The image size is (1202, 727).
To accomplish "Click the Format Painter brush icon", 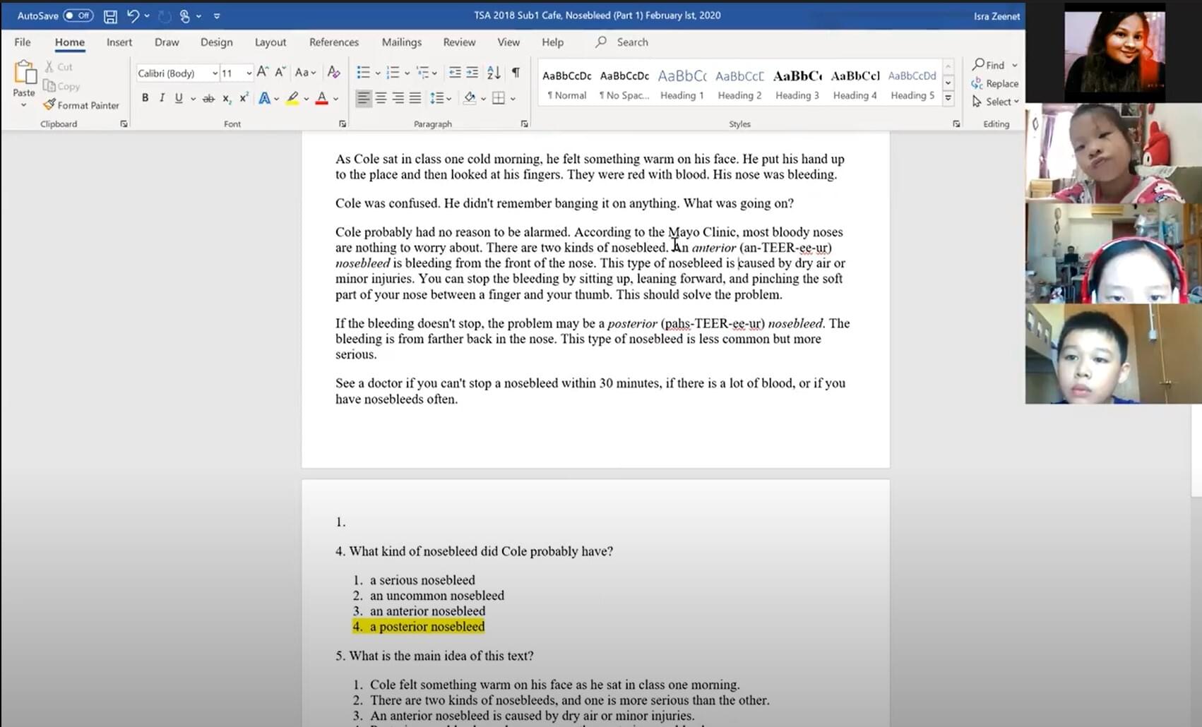I will 49,104.
